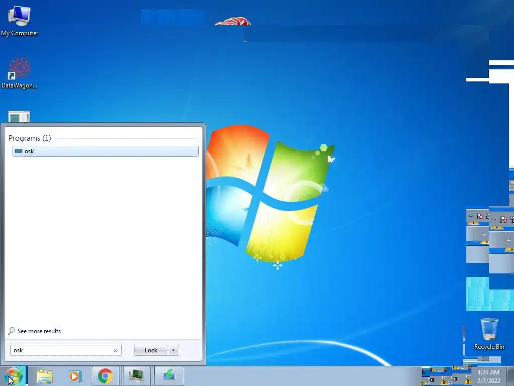Launch Windows Media Player from taskbar

coord(75,376)
